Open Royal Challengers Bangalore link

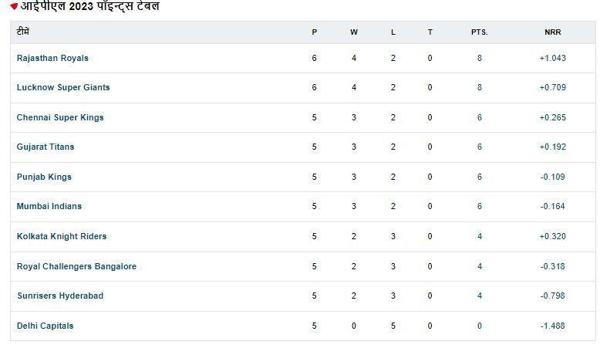coord(76,266)
